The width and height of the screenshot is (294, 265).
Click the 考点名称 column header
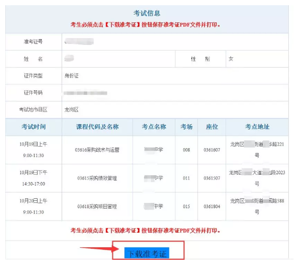point(154,127)
